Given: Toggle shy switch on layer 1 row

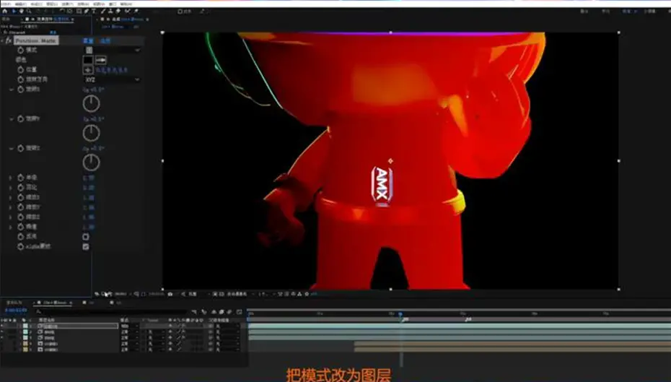Looking at the screenshot, I should [170, 326].
